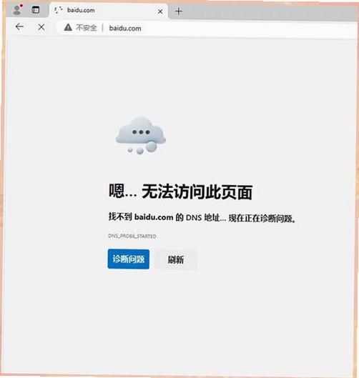The width and height of the screenshot is (359, 378).
Task: Click the DNS address not found message
Action: (x=202, y=218)
